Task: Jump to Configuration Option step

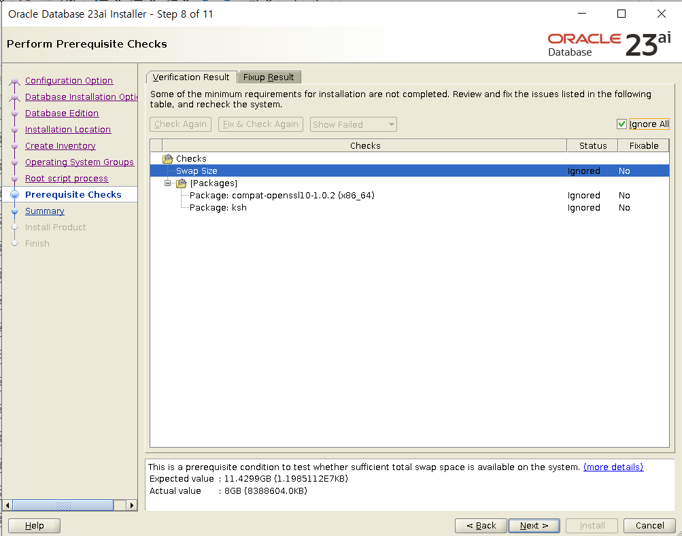Action: 69,80
